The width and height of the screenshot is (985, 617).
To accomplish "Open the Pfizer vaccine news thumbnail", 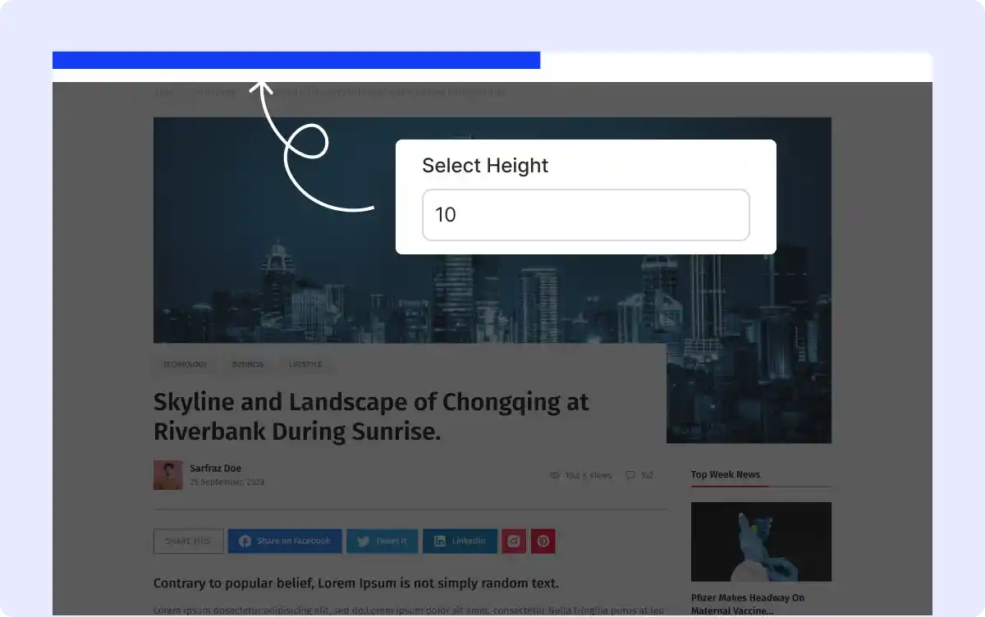I will pos(761,542).
